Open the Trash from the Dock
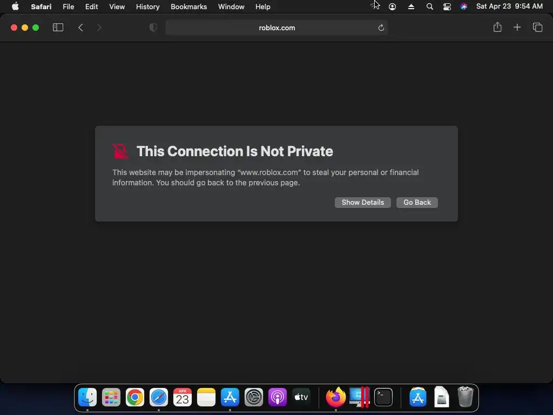This screenshot has height=415, width=553. [465, 397]
